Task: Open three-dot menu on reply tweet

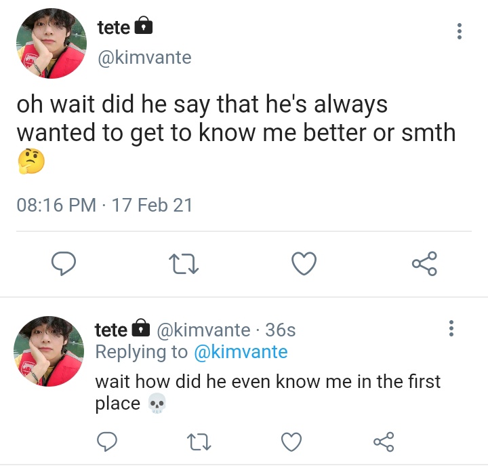Action: pos(451,328)
